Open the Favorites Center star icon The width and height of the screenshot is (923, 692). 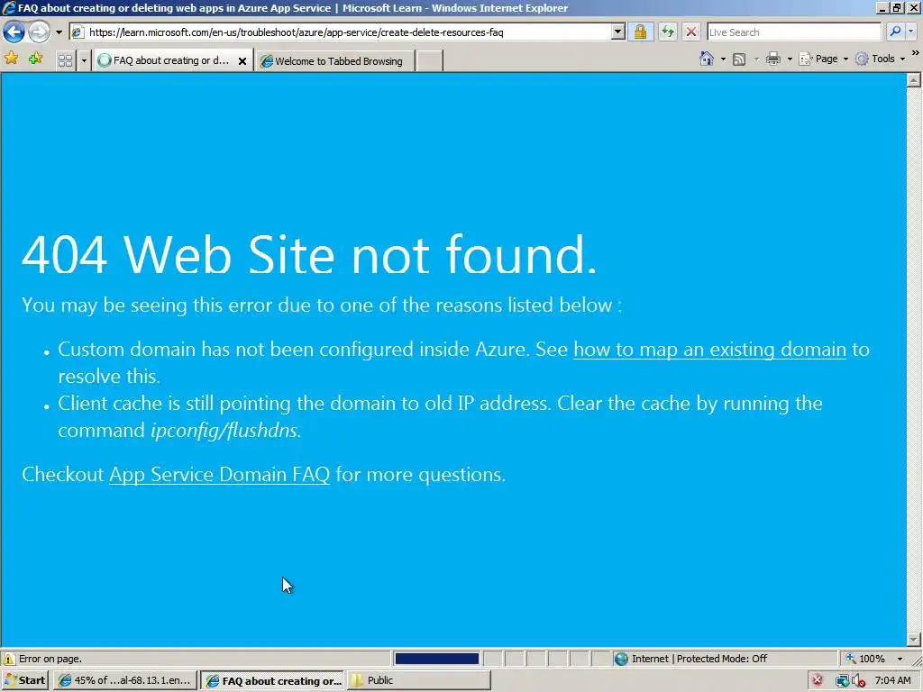11,59
